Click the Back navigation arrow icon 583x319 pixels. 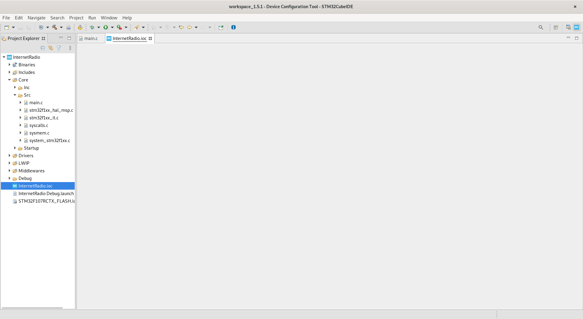click(x=189, y=27)
